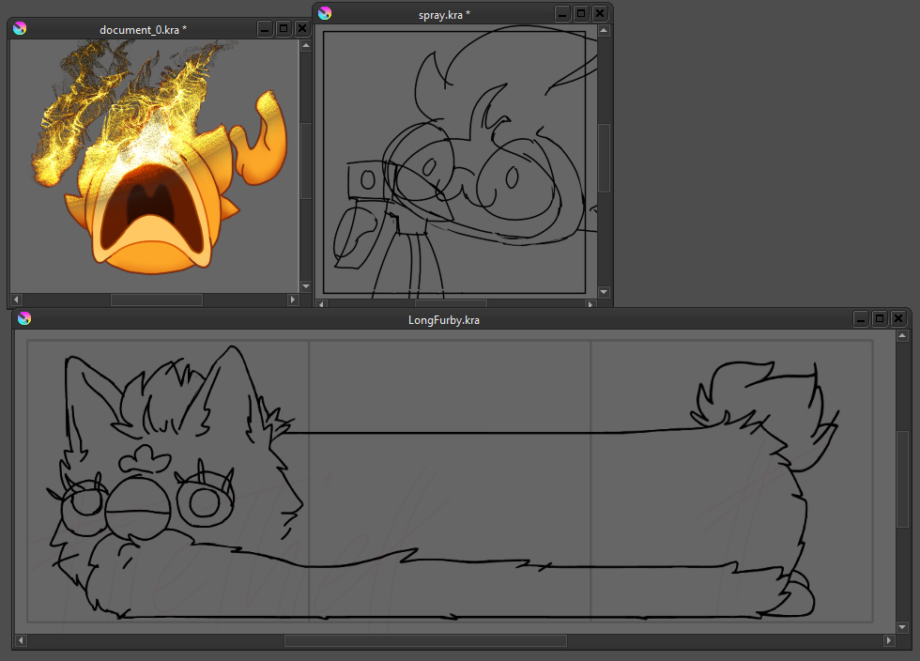This screenshot has height=661, width=920.
Task: Click scroll-down arrow in spray.kra window
Action: [604, 292]
